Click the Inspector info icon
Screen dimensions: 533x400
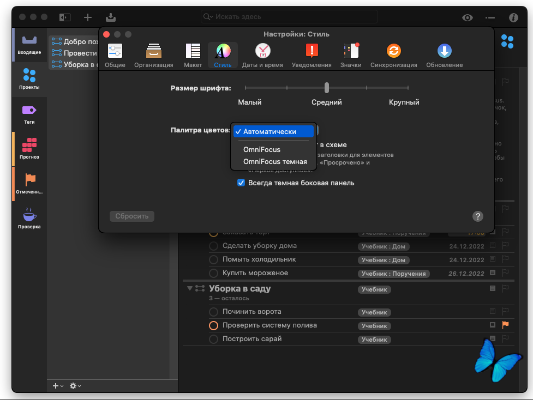pyautogui.click(x=513, y=17)
